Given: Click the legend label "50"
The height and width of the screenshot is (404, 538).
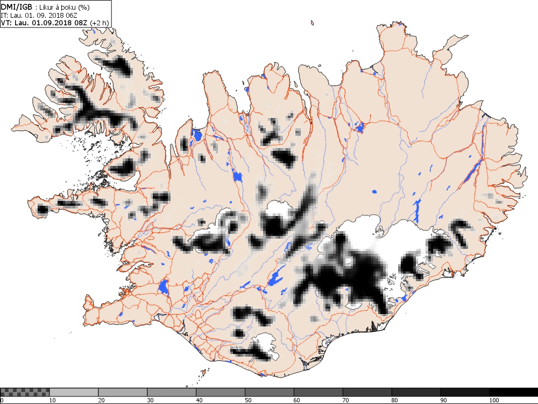Looking at the screenshot, I should 248,400.
